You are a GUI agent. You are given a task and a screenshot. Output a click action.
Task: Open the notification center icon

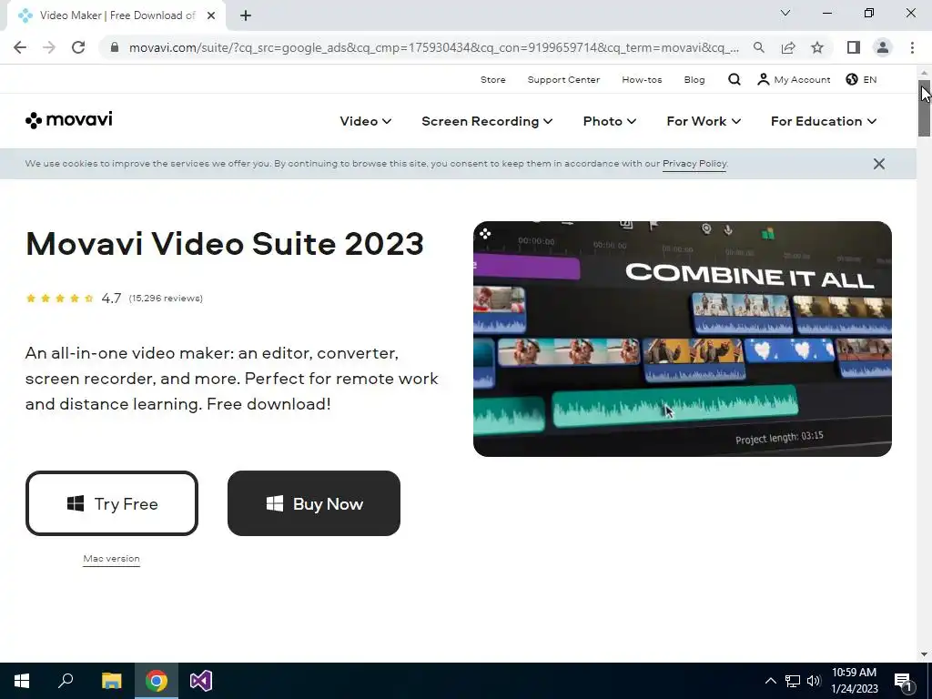click(903, 681)
